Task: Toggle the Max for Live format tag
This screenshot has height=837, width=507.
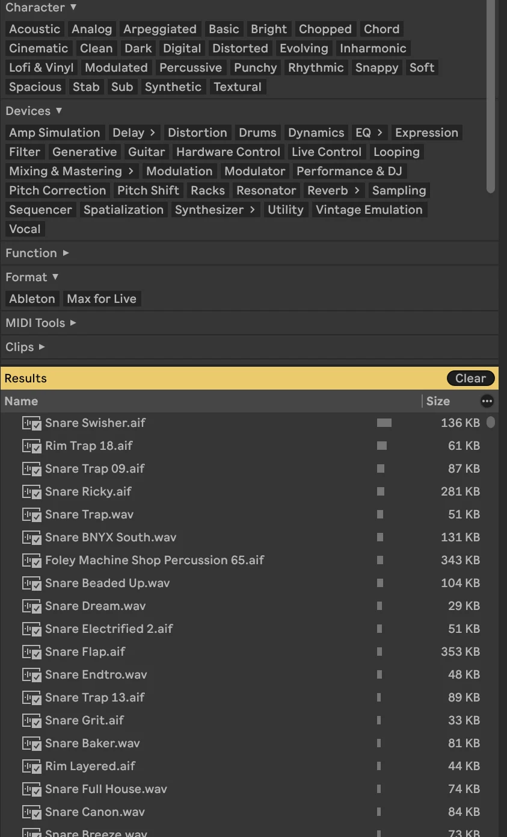Action: 102,299
